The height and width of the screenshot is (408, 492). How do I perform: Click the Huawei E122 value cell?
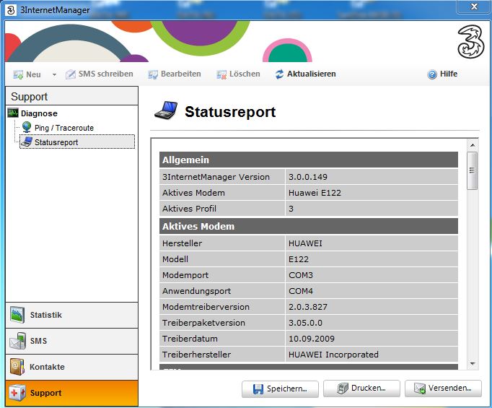(372, 193)
